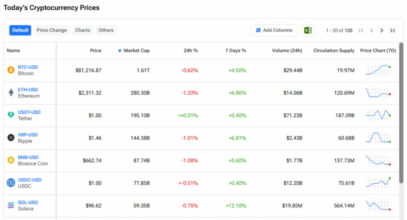Image resolution: width=407 pixels, height=220 pixels.
Task: Click the Price Chart (7D) column header
Action: click(x=378, y=50)
